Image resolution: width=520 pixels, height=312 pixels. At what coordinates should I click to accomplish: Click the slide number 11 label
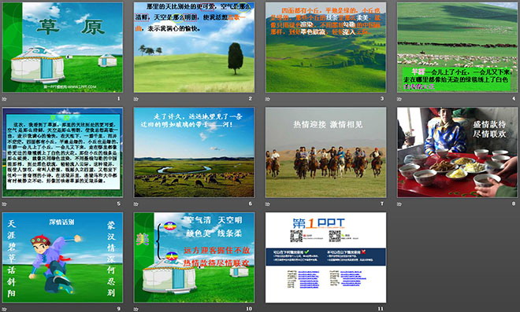[381, 309]
